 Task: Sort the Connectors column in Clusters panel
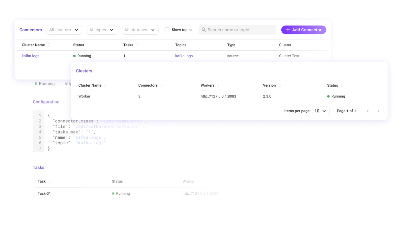point(161,85)
